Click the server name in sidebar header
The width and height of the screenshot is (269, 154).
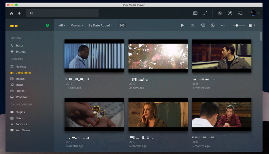pos(14,26)
